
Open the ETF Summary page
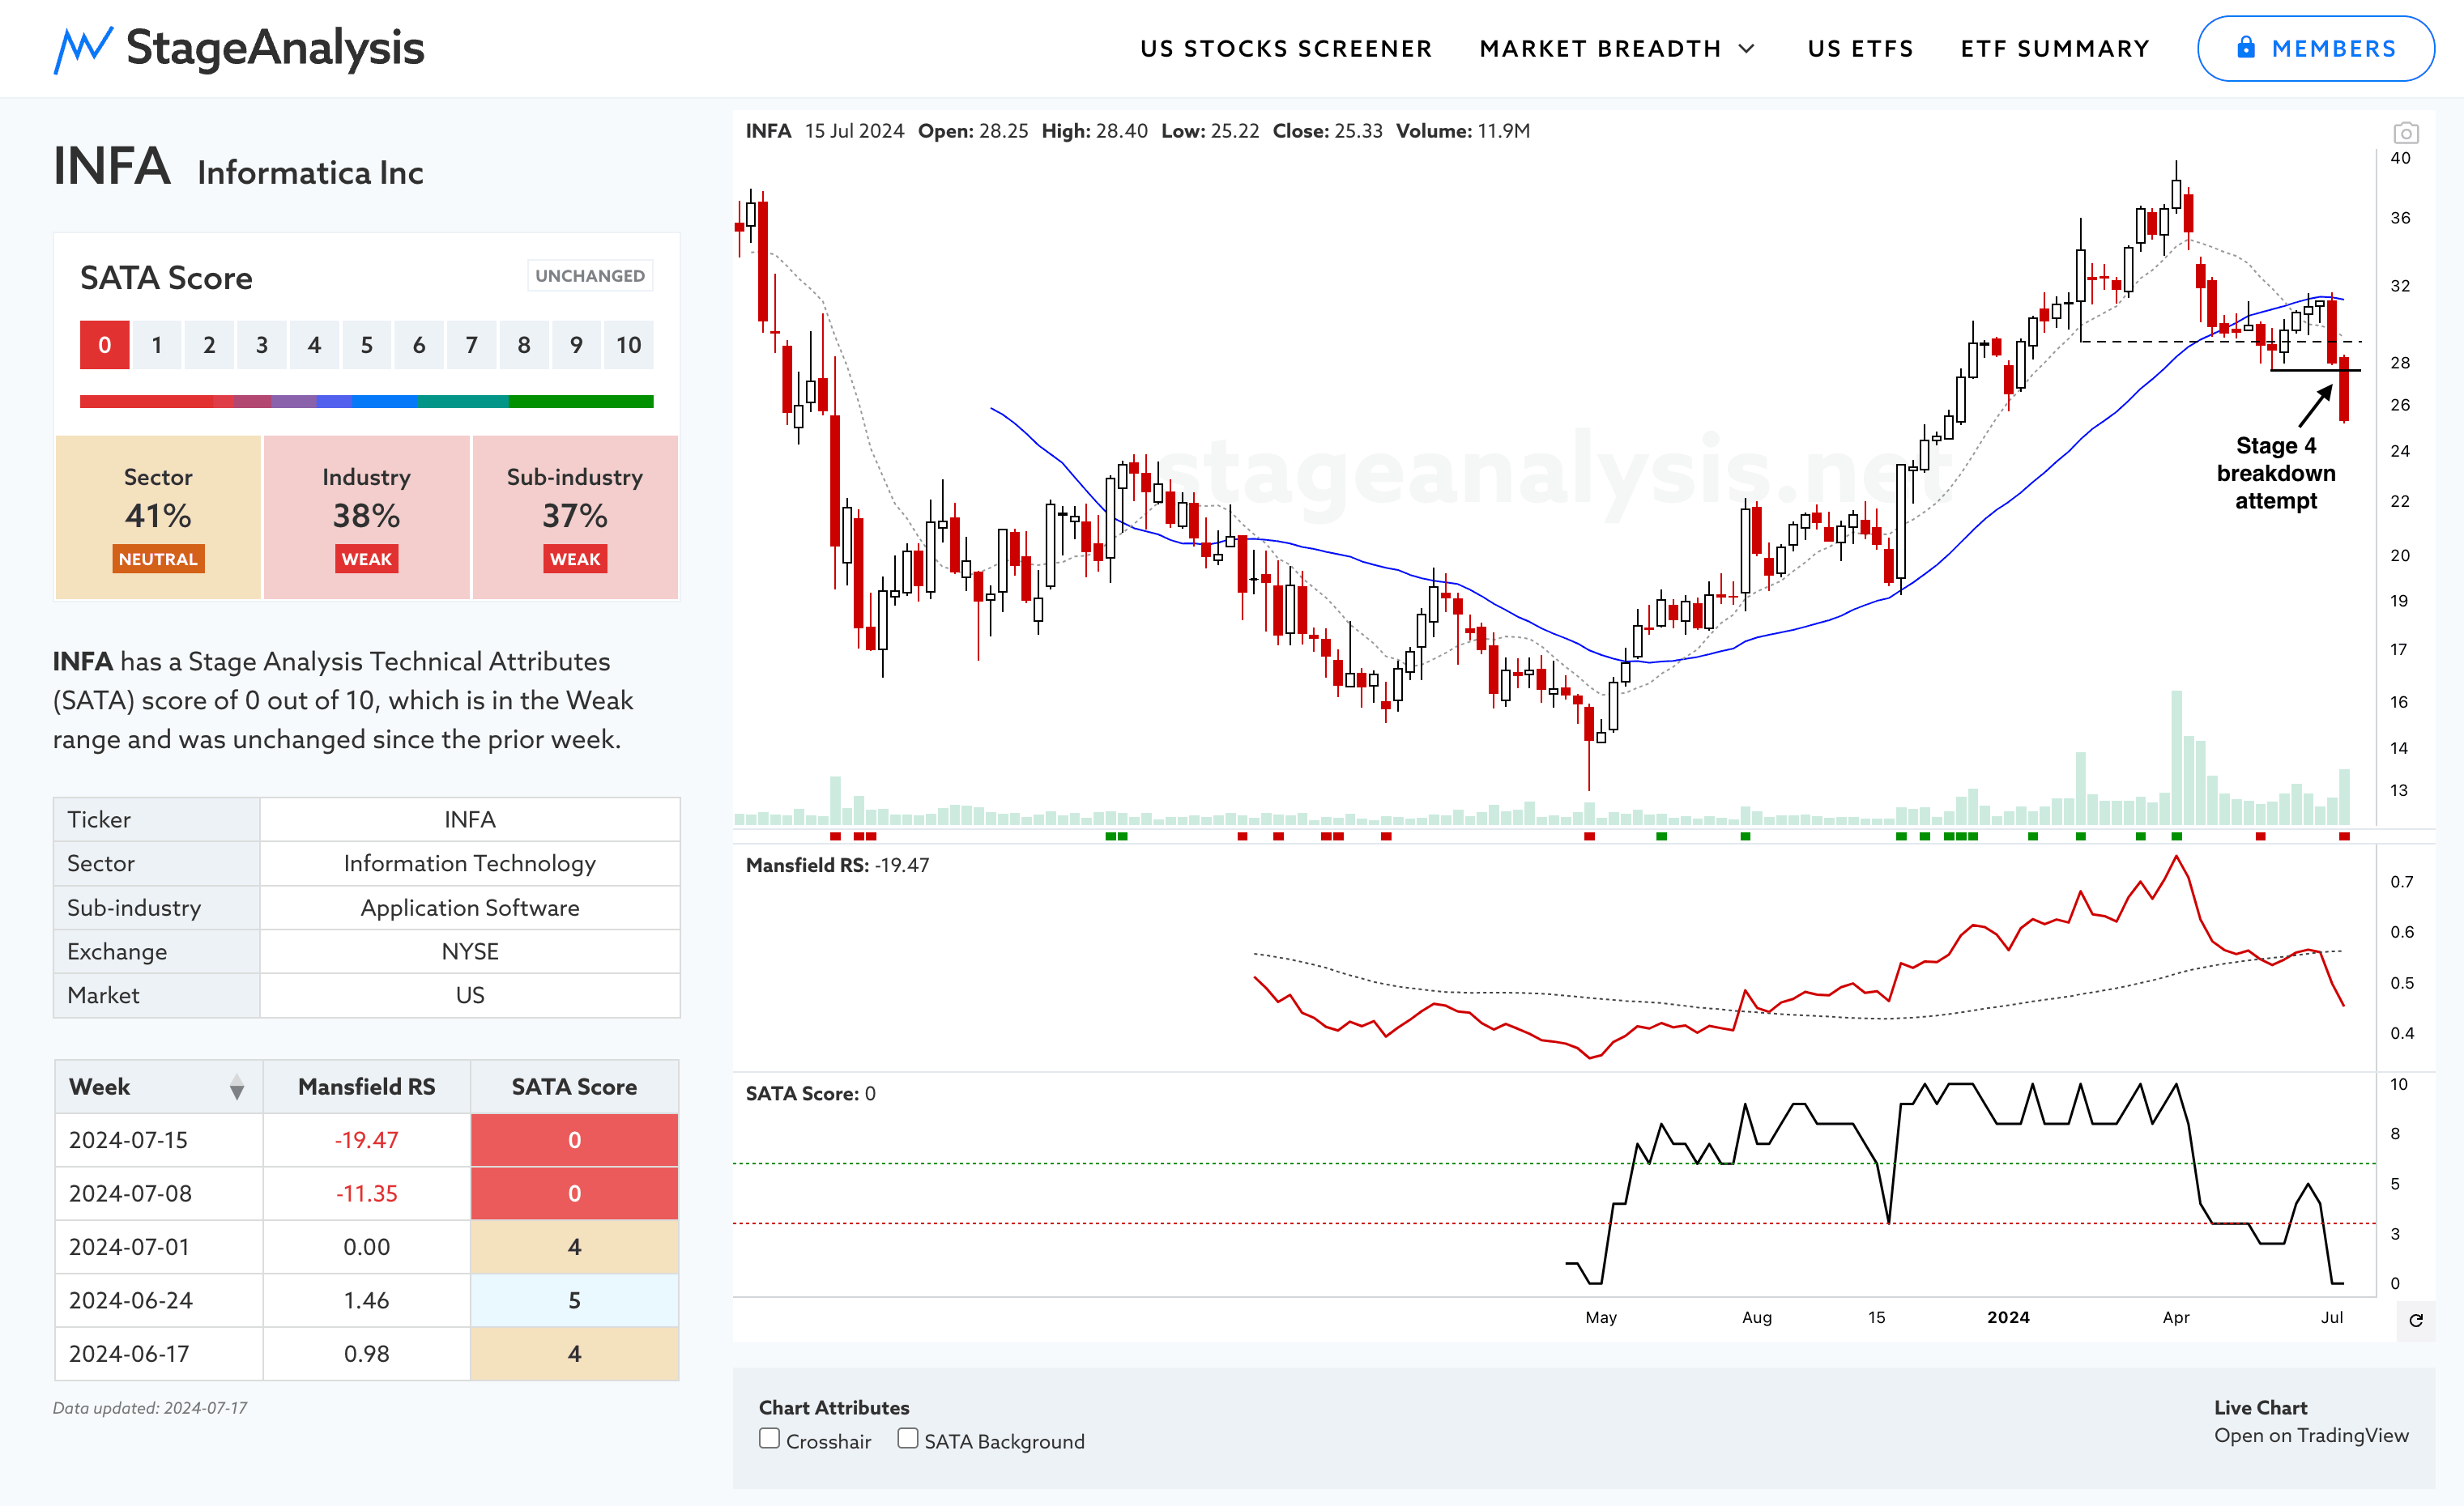[2055, 48]
